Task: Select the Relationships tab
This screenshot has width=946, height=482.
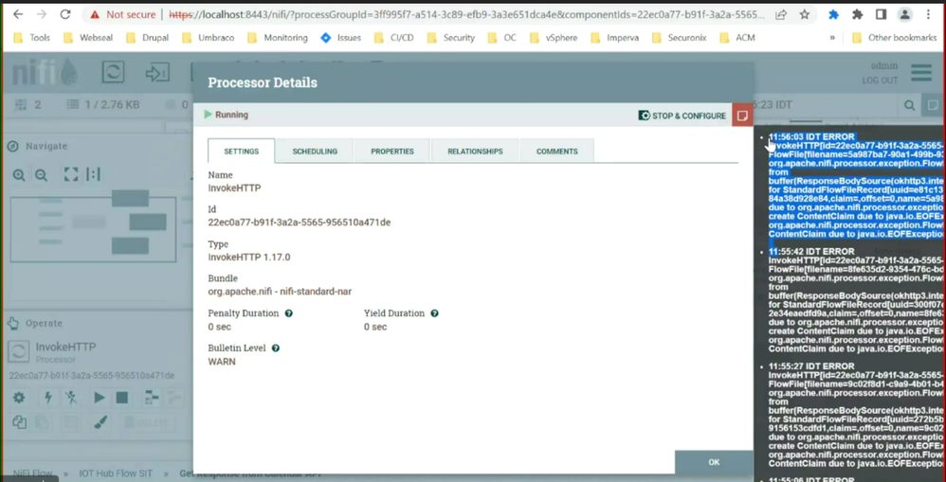Action: pyautogui.click(x=475, y=152)
